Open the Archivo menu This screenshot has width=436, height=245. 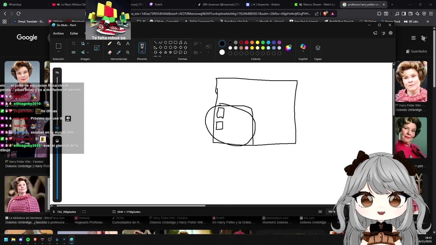[58, 33]
